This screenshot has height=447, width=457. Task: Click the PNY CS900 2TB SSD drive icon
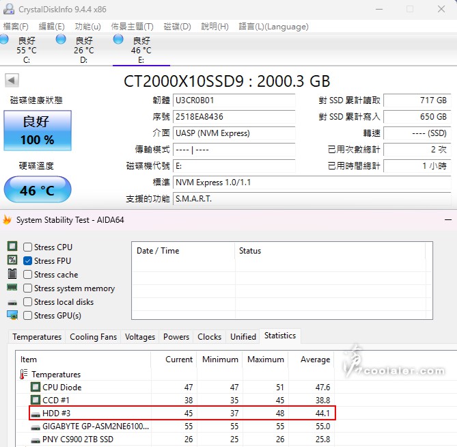36,441
